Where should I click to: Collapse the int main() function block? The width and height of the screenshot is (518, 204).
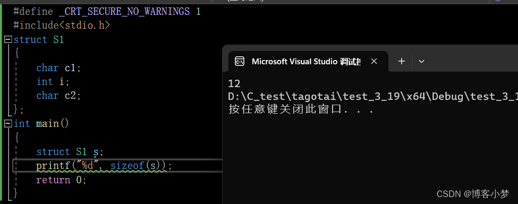(x=8, y=124)
